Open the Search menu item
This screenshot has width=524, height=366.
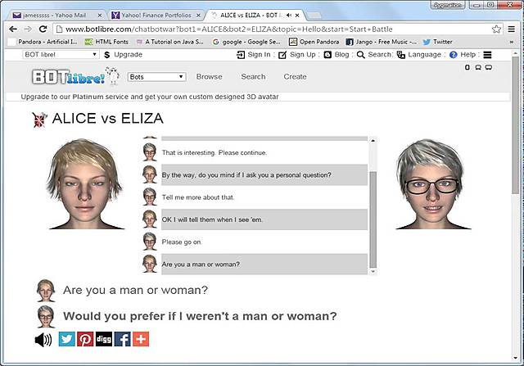click(253, 76)
